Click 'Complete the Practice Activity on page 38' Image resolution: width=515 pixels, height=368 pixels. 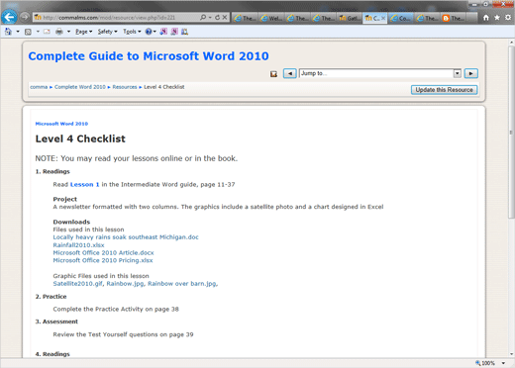116,309
